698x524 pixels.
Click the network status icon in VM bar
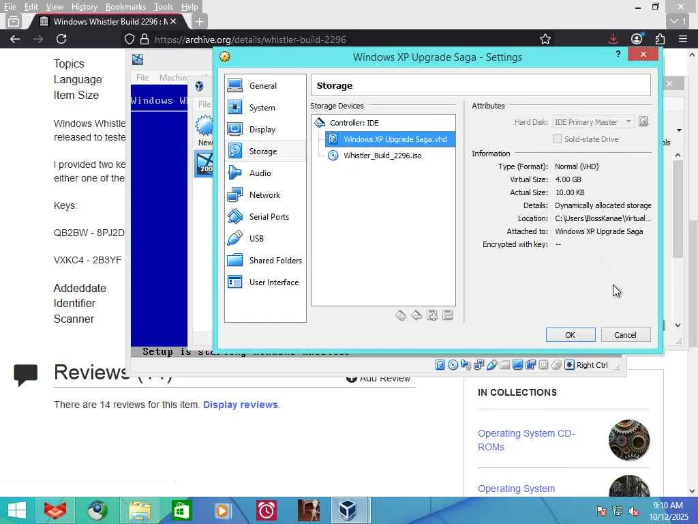[479, 365]
